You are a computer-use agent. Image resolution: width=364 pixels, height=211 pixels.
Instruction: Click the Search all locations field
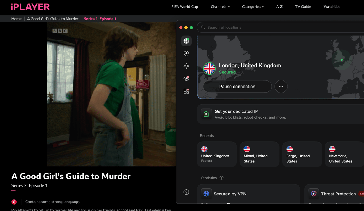pos(280,27)
